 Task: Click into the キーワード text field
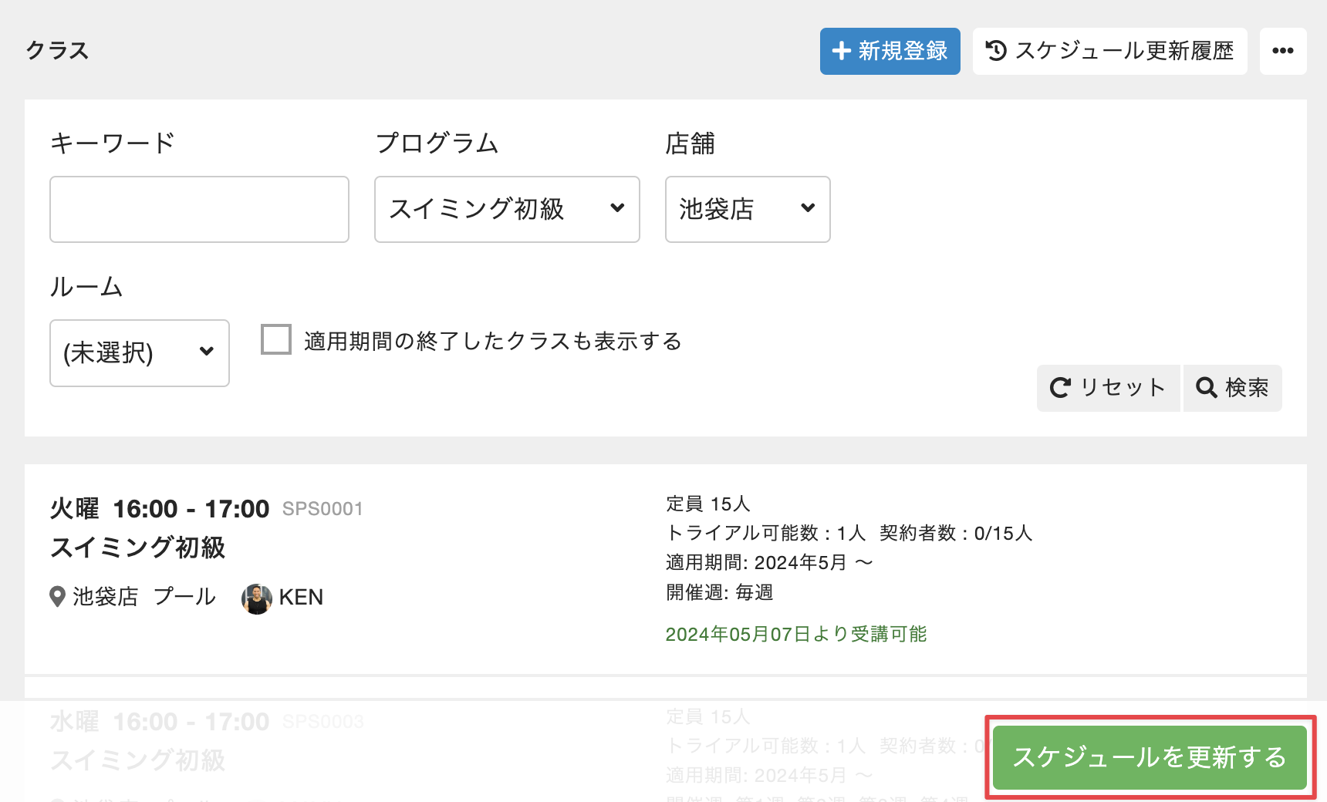click(199, 209)
